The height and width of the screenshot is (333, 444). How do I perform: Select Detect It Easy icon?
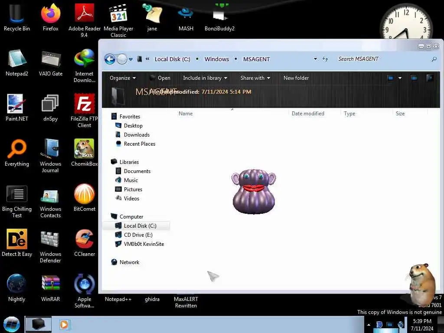coord(17,243)
